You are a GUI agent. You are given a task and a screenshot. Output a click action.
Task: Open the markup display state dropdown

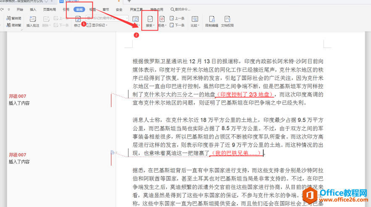pos(107,18)
